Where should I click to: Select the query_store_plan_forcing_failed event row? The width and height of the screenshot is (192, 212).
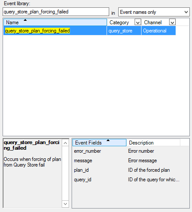pyautogui.click(x=89, y=31)
